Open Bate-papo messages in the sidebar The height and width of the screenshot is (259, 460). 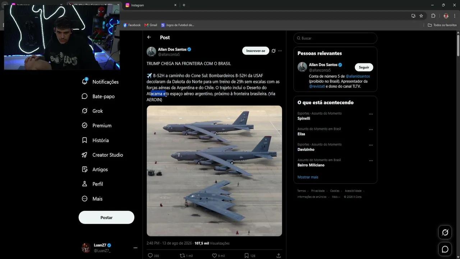coord(98,96)
